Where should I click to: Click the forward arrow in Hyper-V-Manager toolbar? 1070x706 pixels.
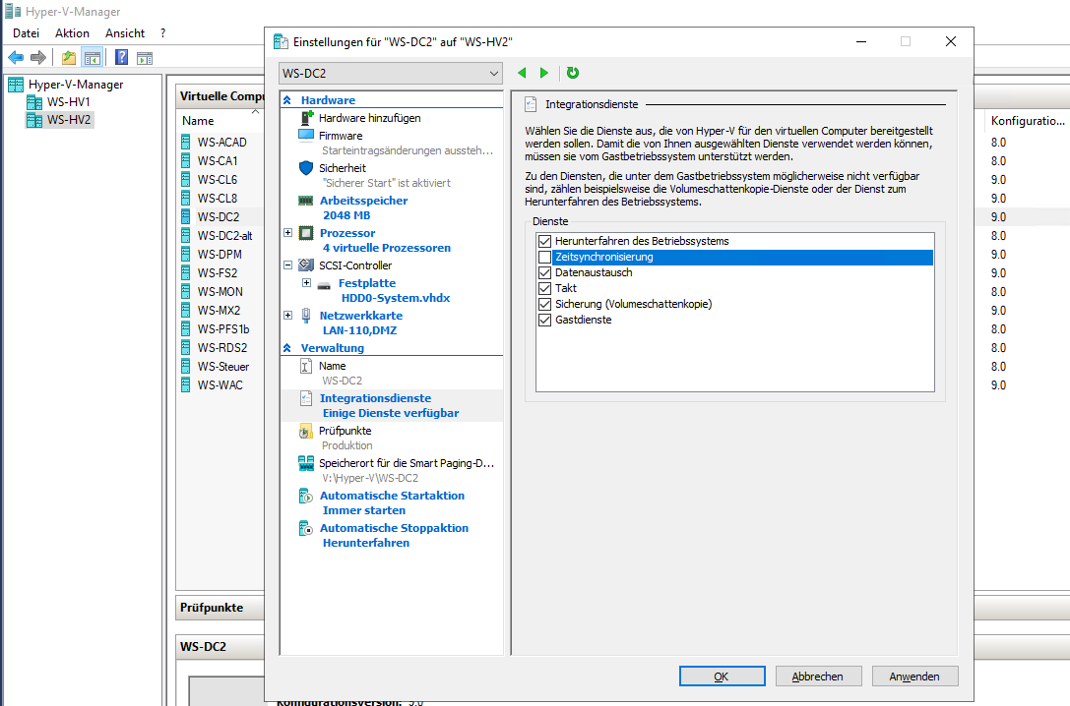click(39, 58)
